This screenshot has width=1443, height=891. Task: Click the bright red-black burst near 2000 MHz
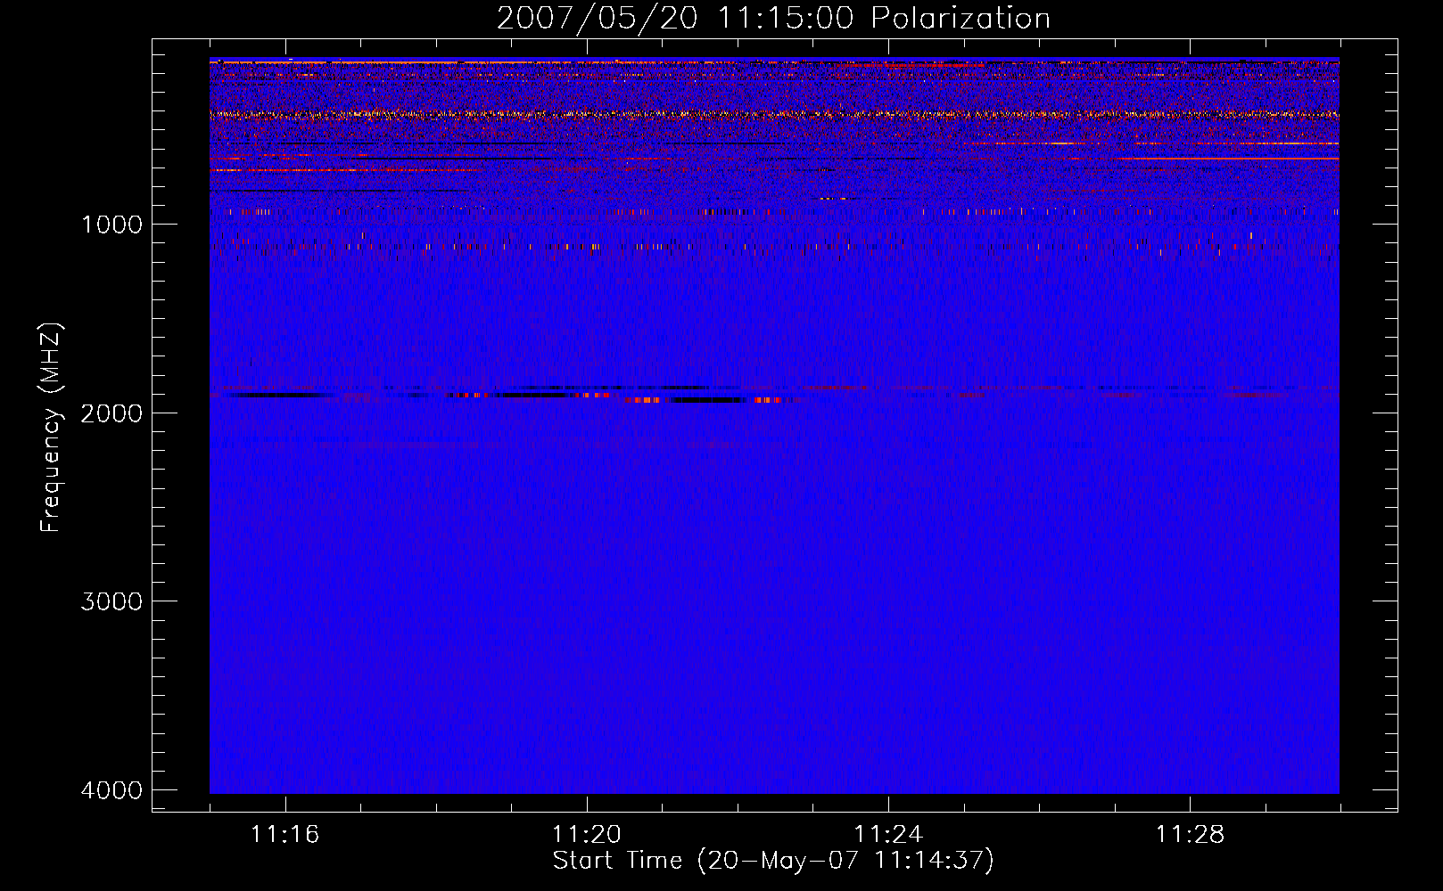tap(703, 400)
